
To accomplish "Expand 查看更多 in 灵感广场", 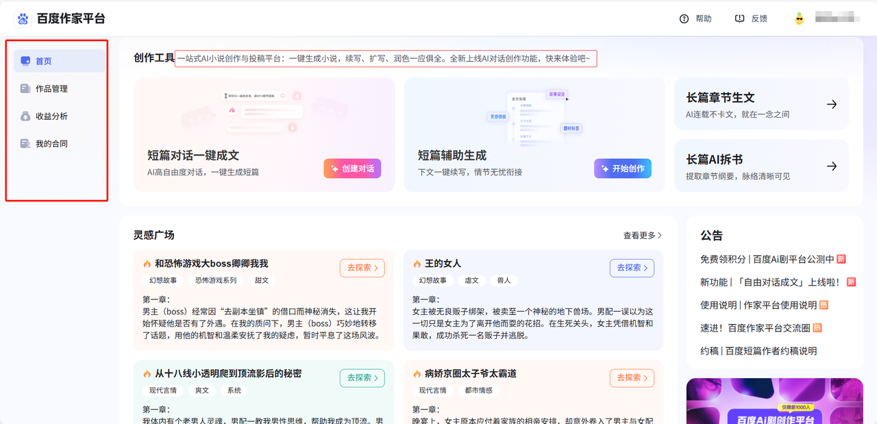I will [643, 235].
